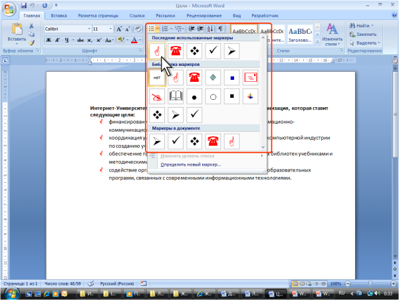The height and width of the screenshot is (300, 399).
Task: Select the red telephone bullet in recent markers
Action: point(176,51)
